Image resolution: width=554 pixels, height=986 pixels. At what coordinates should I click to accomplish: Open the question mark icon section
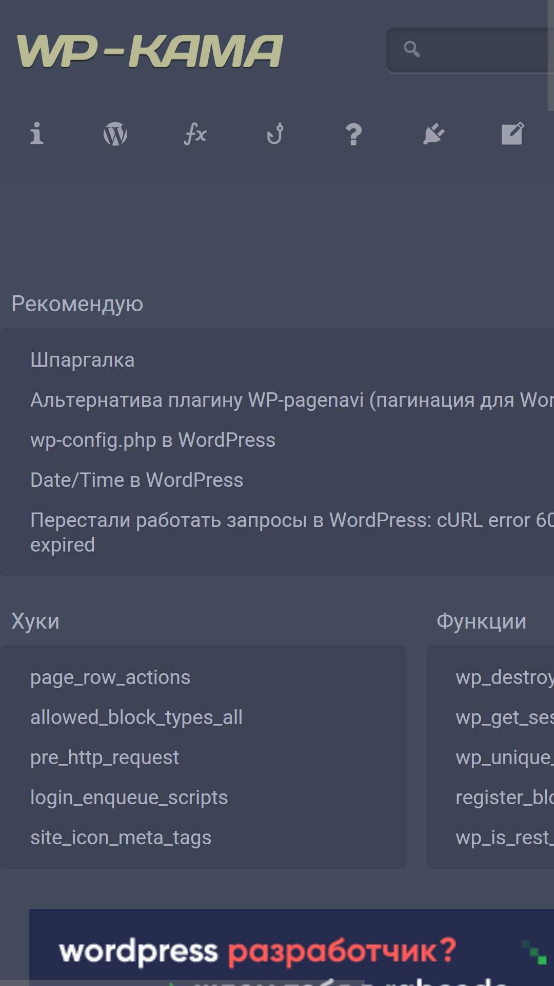tap(354, 135)
